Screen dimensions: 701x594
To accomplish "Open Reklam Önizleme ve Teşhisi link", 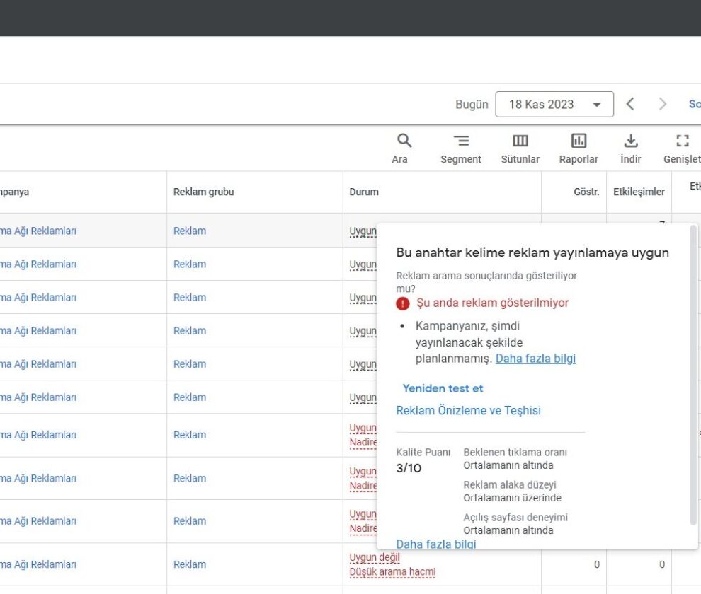I will [469, 410].
